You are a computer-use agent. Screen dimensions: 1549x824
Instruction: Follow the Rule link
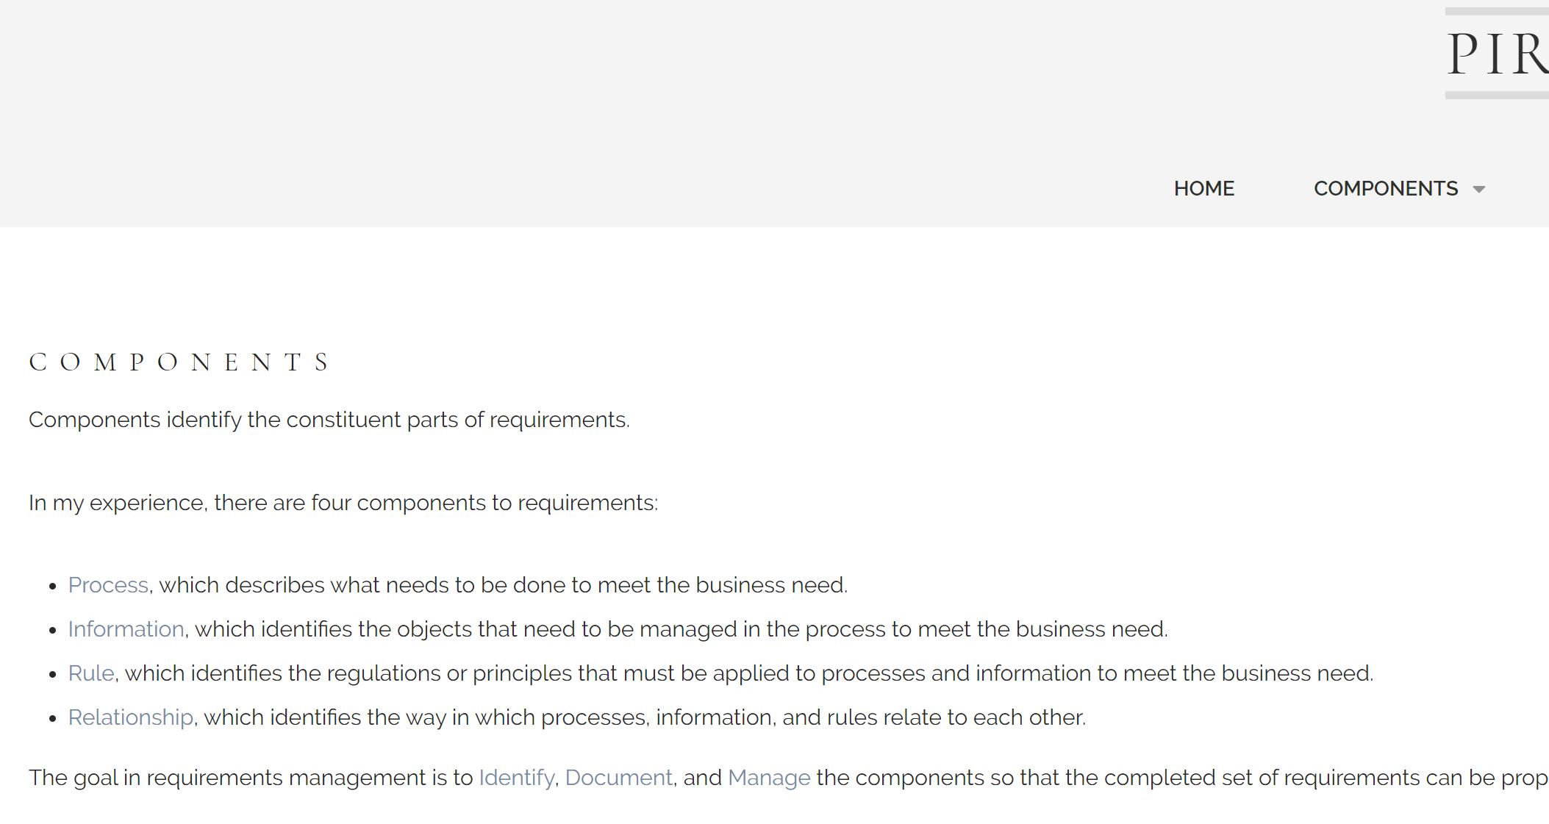click(91, 673)
